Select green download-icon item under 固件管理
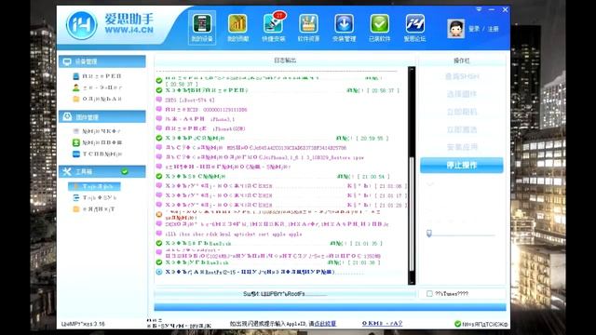This screenshot has height=335, width=596. pos(97,142)
